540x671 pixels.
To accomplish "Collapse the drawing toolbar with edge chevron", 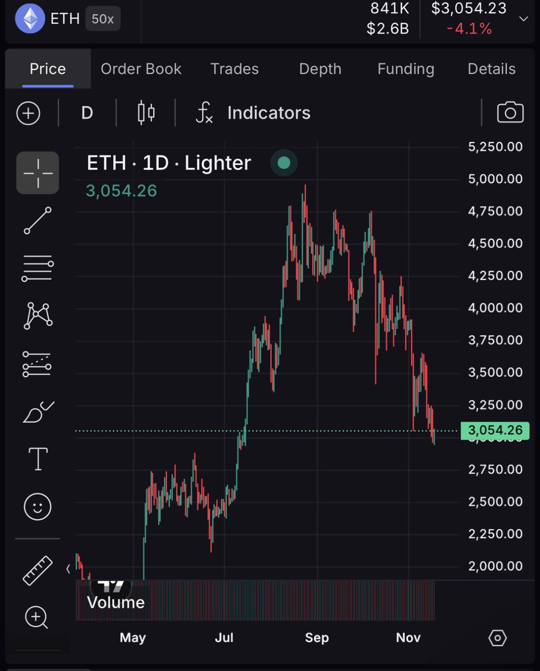I will pyautogui.click(x=68, y=569).
